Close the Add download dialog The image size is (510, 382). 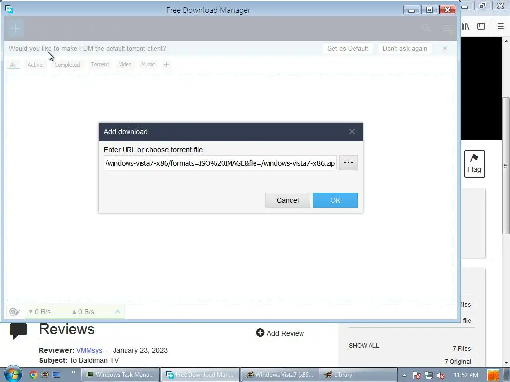[x=352, y=131]
